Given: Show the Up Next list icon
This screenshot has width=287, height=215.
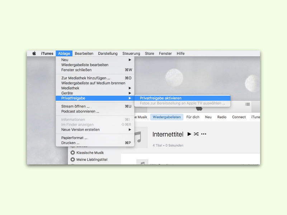Looking at the screenshot, I should [248, 104].
